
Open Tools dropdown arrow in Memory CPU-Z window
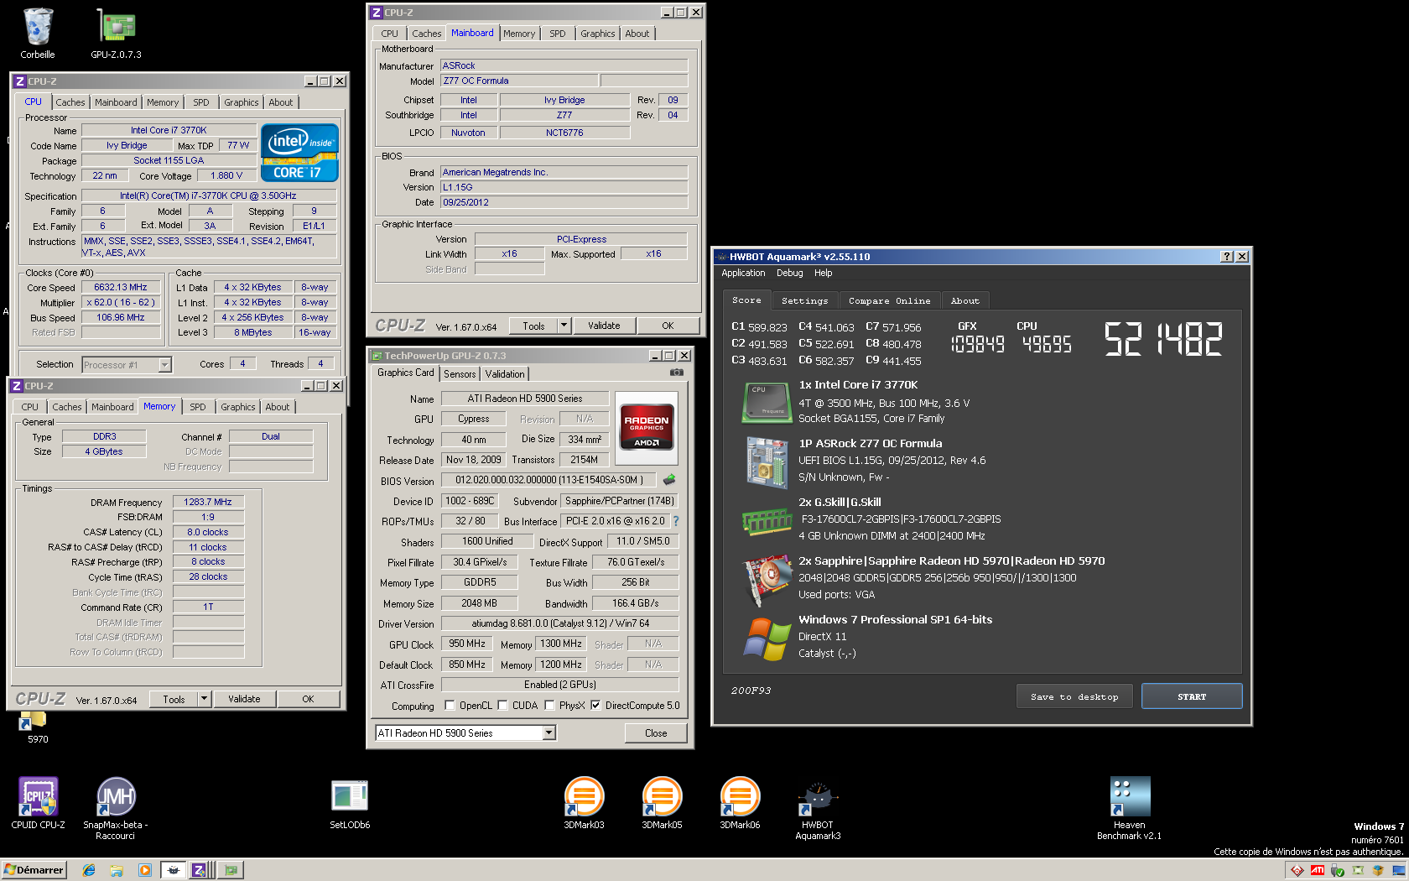204,699
